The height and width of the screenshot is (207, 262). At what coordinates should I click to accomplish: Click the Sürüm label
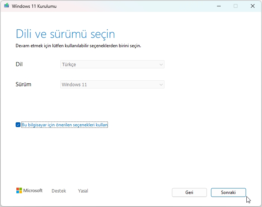click(23, 84)
